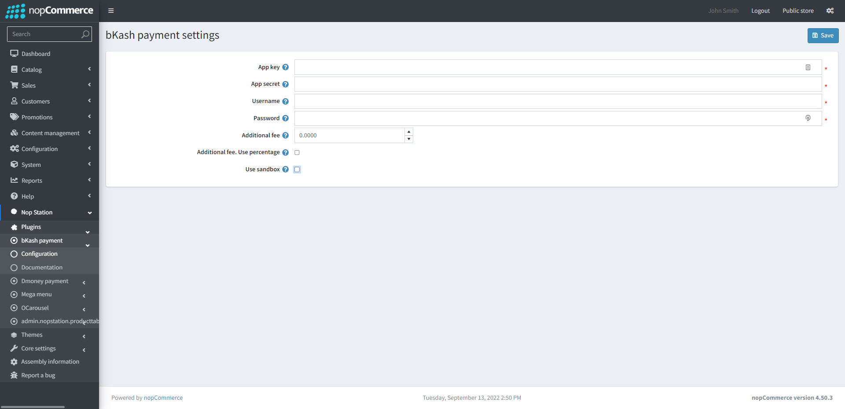
Task: Click password manager icon in Password field
Action: click(808, 118)
